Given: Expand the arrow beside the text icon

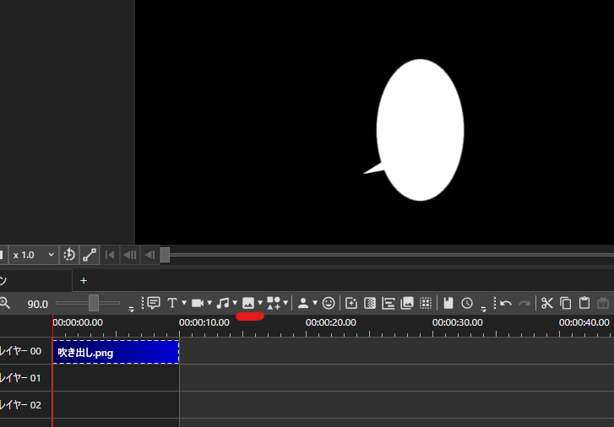Looking at the screenshot, I should (184, 303).
